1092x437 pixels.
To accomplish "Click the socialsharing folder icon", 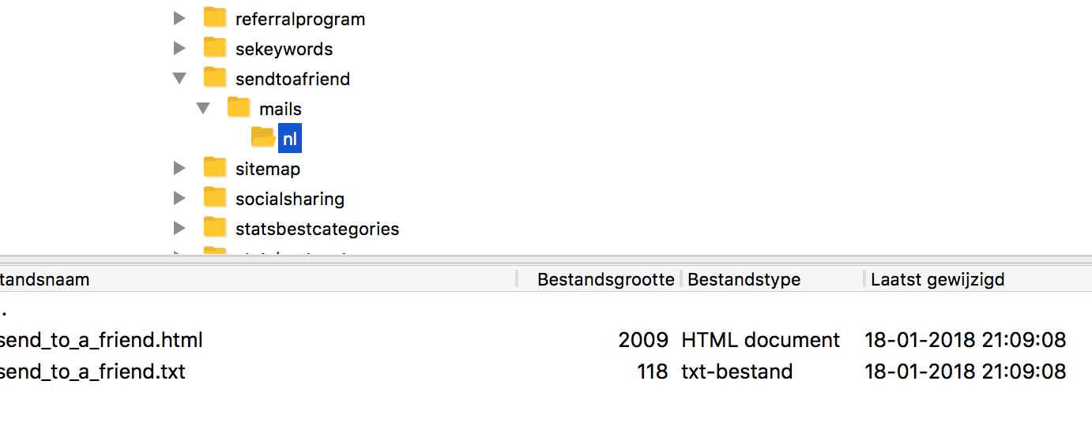I will point(215,197).
